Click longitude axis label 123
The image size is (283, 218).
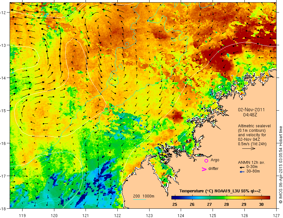[x=149, y=215]
